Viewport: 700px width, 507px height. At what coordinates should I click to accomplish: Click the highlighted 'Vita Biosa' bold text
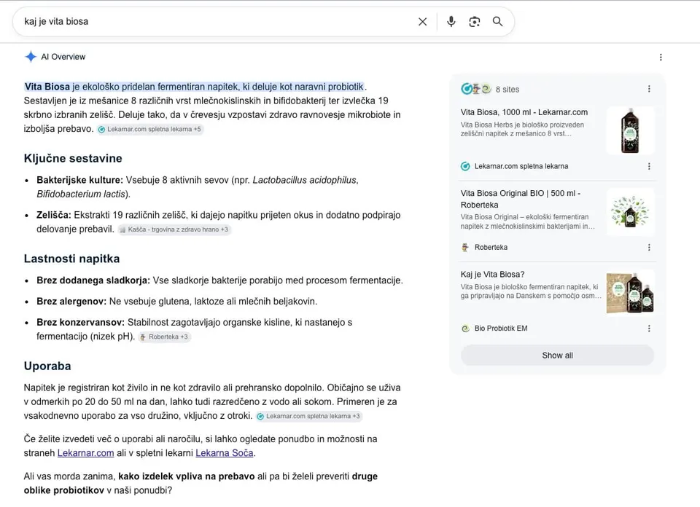47,87
